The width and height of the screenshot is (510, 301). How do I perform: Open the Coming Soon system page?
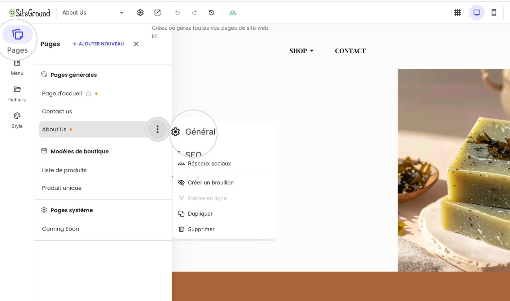point(60,229)
